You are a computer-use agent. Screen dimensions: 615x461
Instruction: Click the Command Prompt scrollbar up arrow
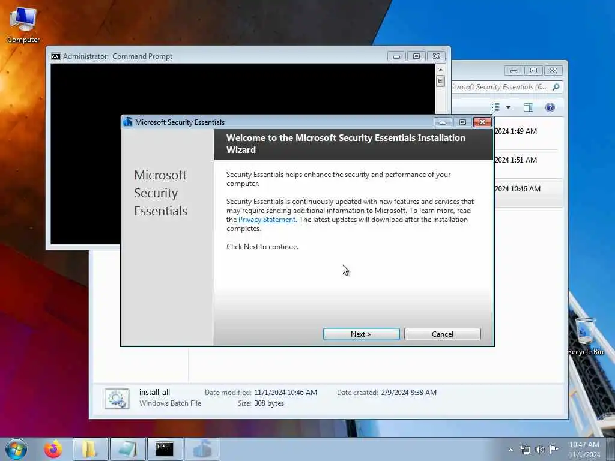tap(441, 70)
